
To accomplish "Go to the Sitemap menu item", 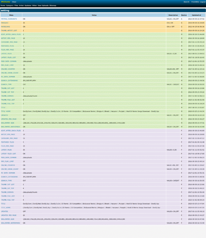I will click(53, 6).
